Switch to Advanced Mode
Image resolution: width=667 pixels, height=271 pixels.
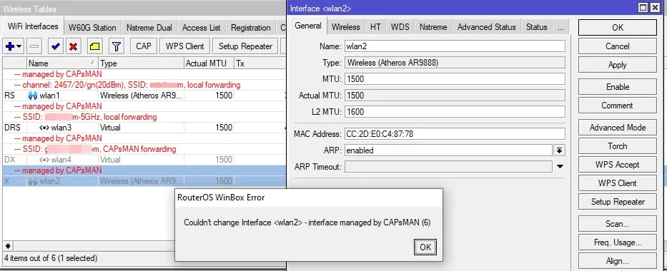click(x=617, y=128)
